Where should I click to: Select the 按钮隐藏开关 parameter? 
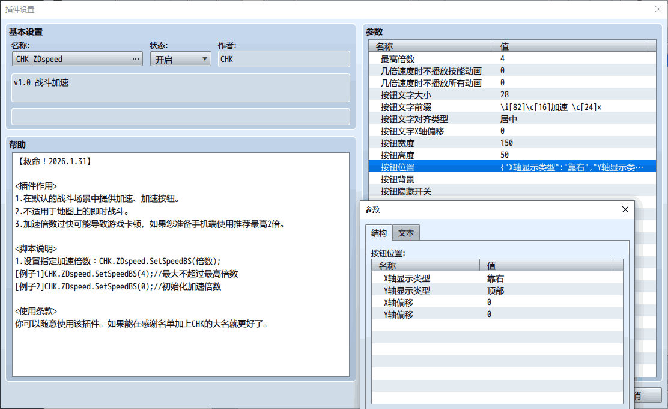pos(512,191)
